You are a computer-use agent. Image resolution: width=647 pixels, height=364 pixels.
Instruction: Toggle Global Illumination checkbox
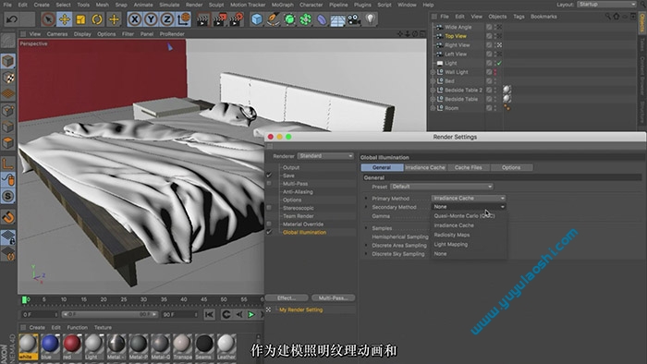(x=269, y=232)
